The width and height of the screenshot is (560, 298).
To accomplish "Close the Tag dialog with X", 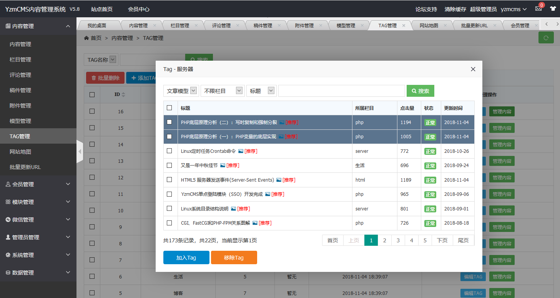I will (473, 69).
